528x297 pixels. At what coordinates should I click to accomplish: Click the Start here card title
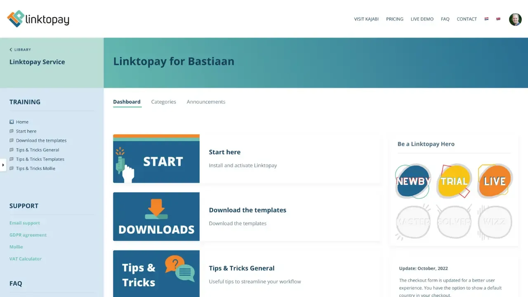click(225, 152)
